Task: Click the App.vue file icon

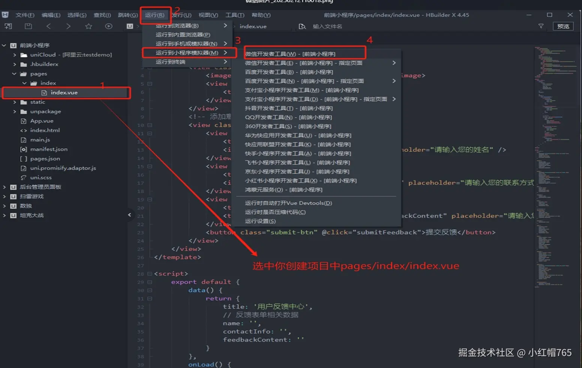Action: [x=24, y=121]
